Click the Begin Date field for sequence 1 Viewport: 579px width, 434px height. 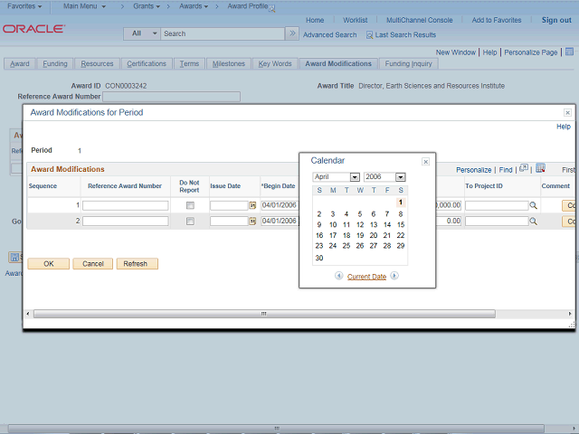coord(280,205)
